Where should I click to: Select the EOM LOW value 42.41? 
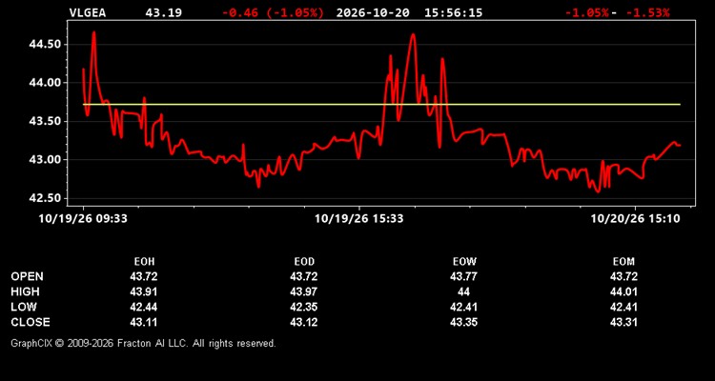pos(623,307)
